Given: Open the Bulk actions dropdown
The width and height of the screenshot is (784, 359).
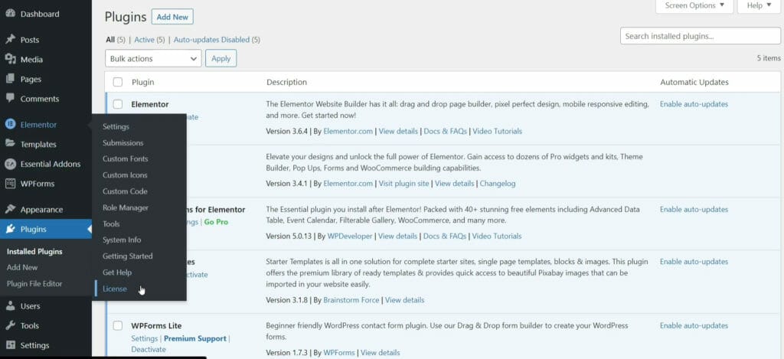Looking at the screenshot, I should pyautogui.click(x=153, y=58).
